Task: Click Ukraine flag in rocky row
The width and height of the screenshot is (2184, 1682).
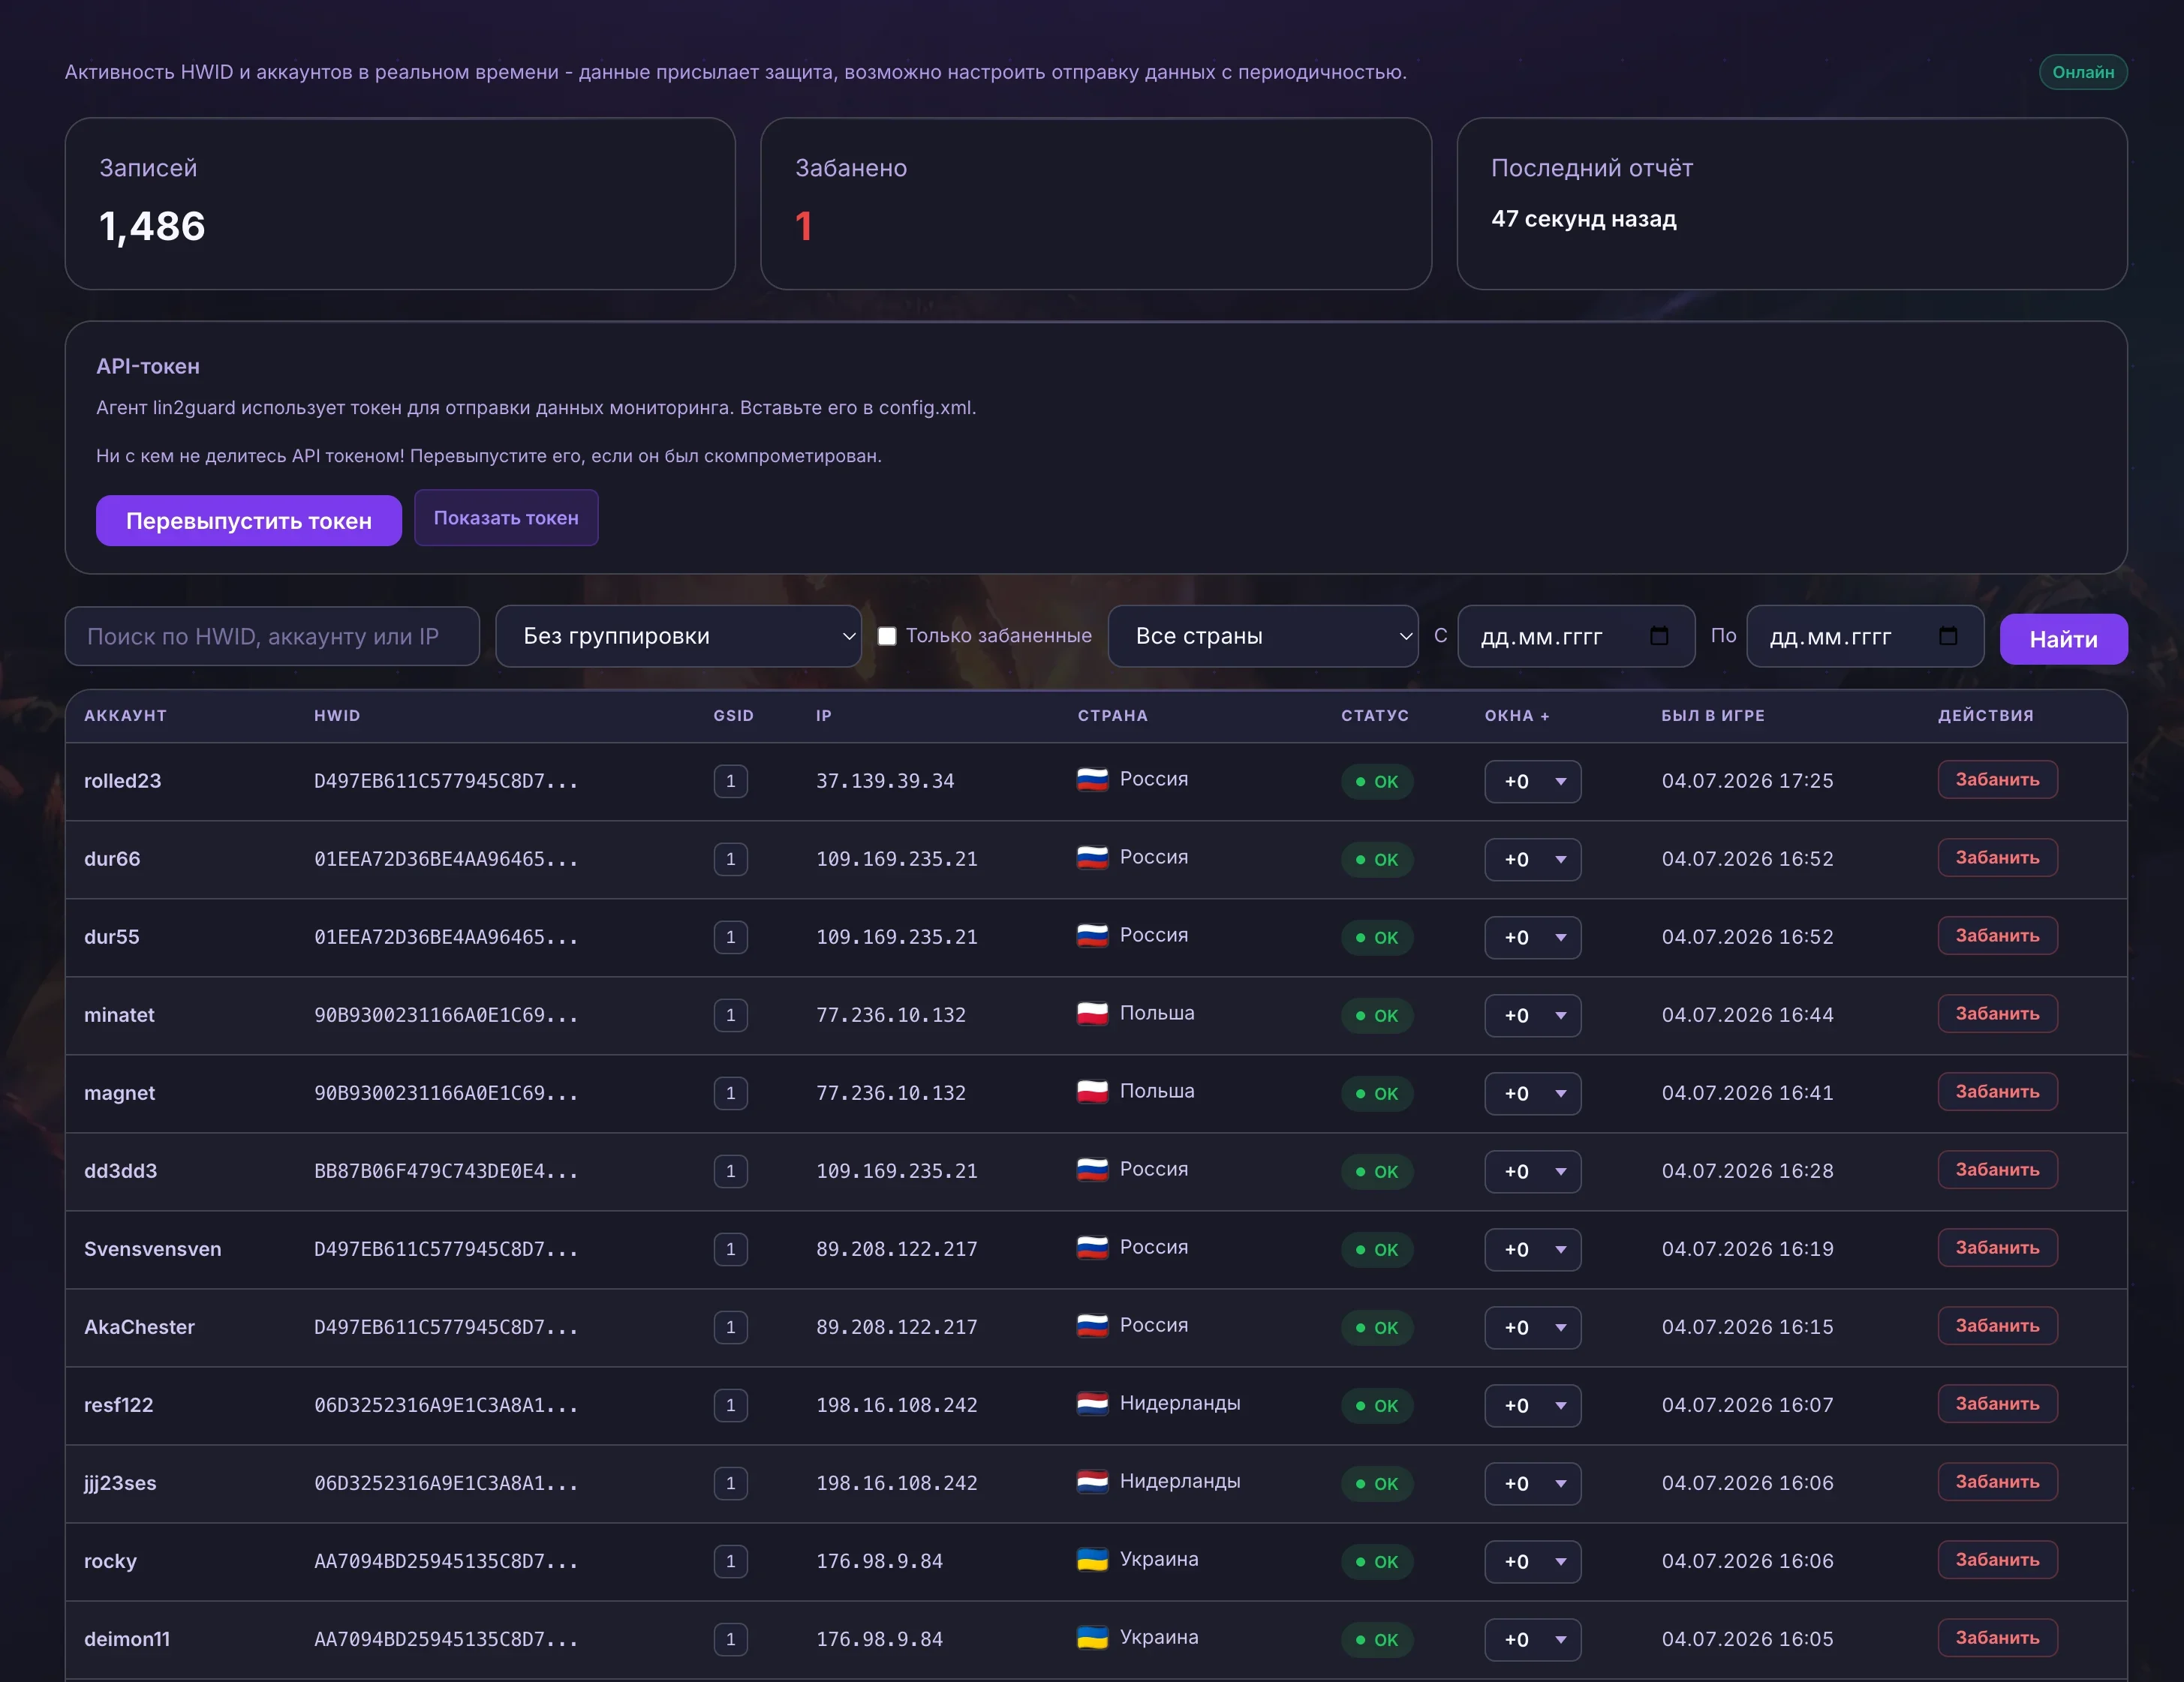Action: tap(1092, 1559)
